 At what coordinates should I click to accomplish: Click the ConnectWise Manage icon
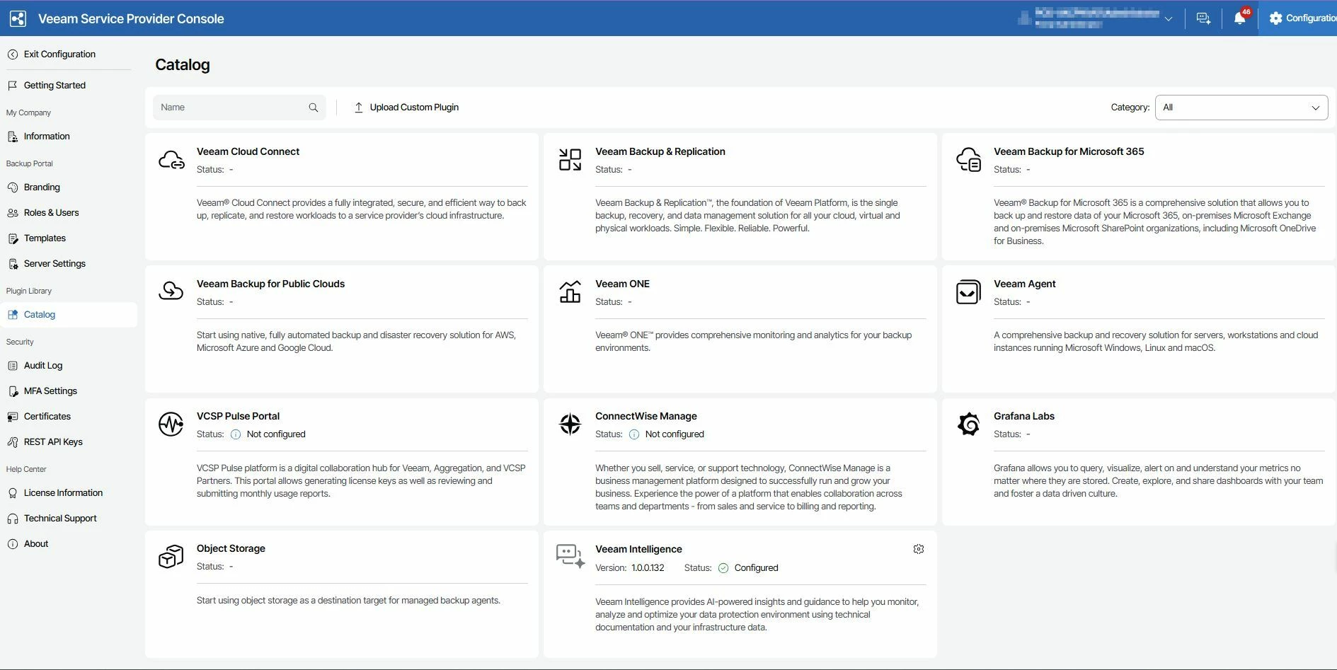pyautogui.click(x=570, y=424)
